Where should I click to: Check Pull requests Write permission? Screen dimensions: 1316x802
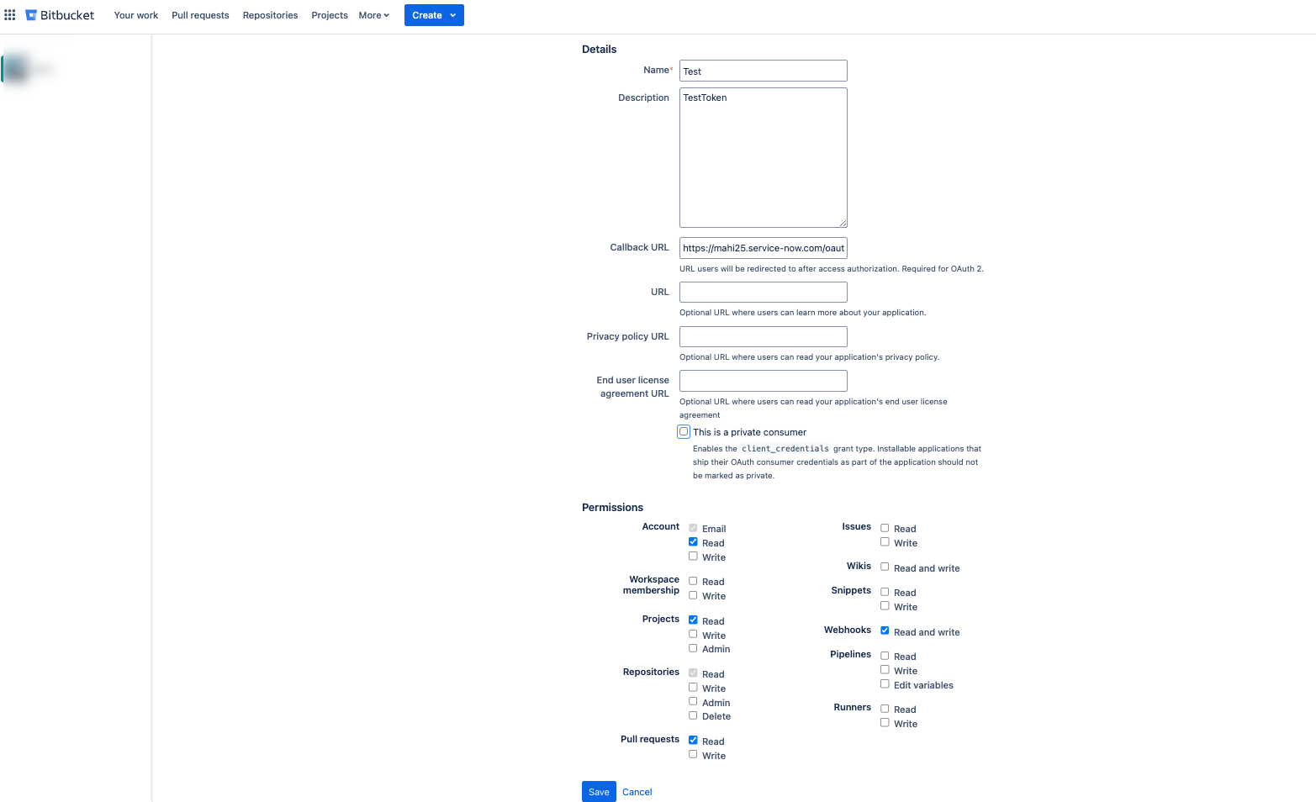tap(693, 755)
